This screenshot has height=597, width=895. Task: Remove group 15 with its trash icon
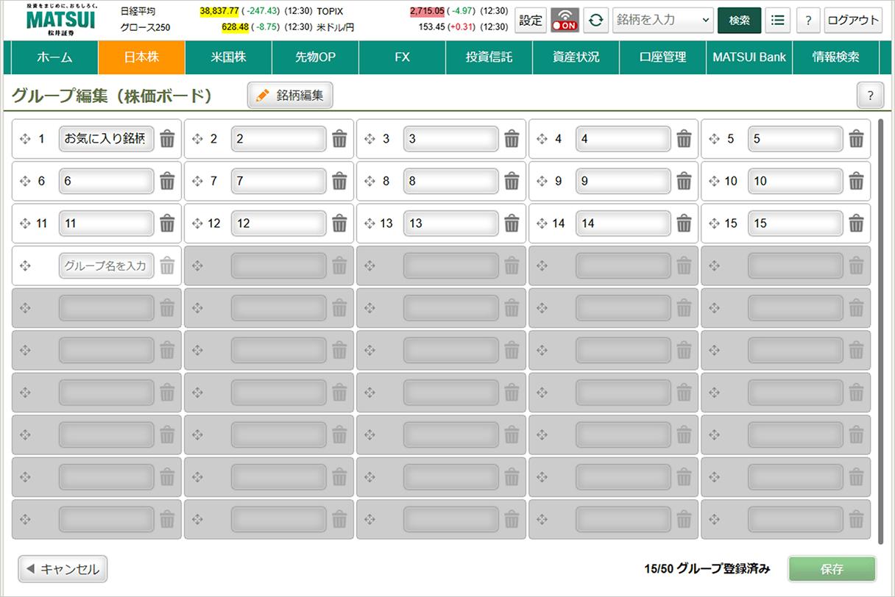[x=856, y=224]
